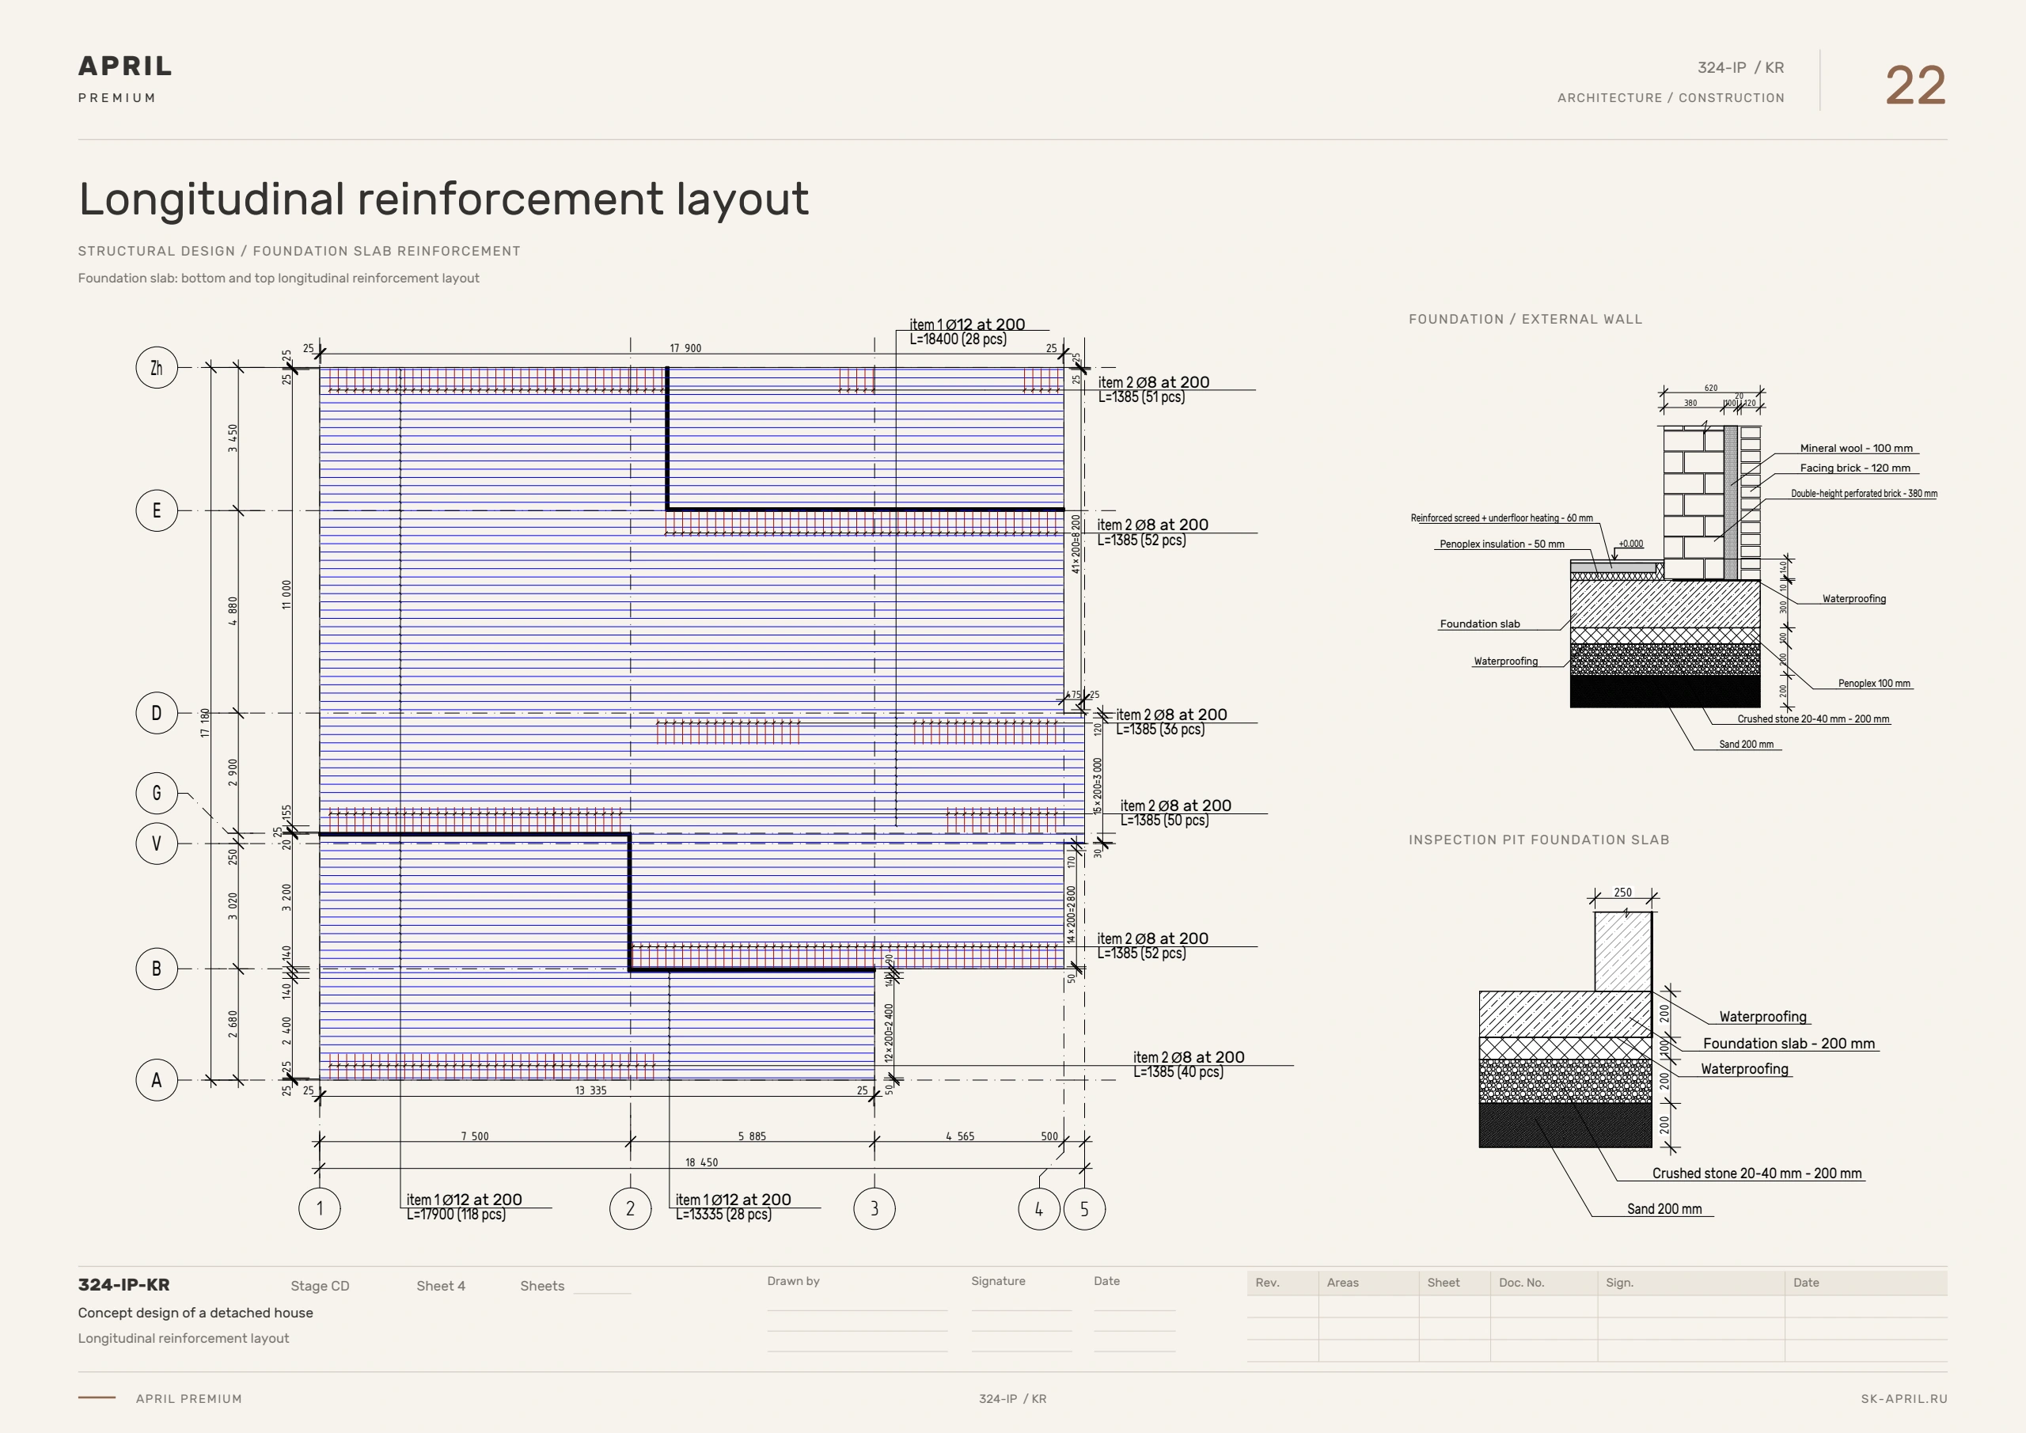Screen dimensions: 2026x1433
Task: Click the '7 500' dimension value
Action: point(475,1136)
